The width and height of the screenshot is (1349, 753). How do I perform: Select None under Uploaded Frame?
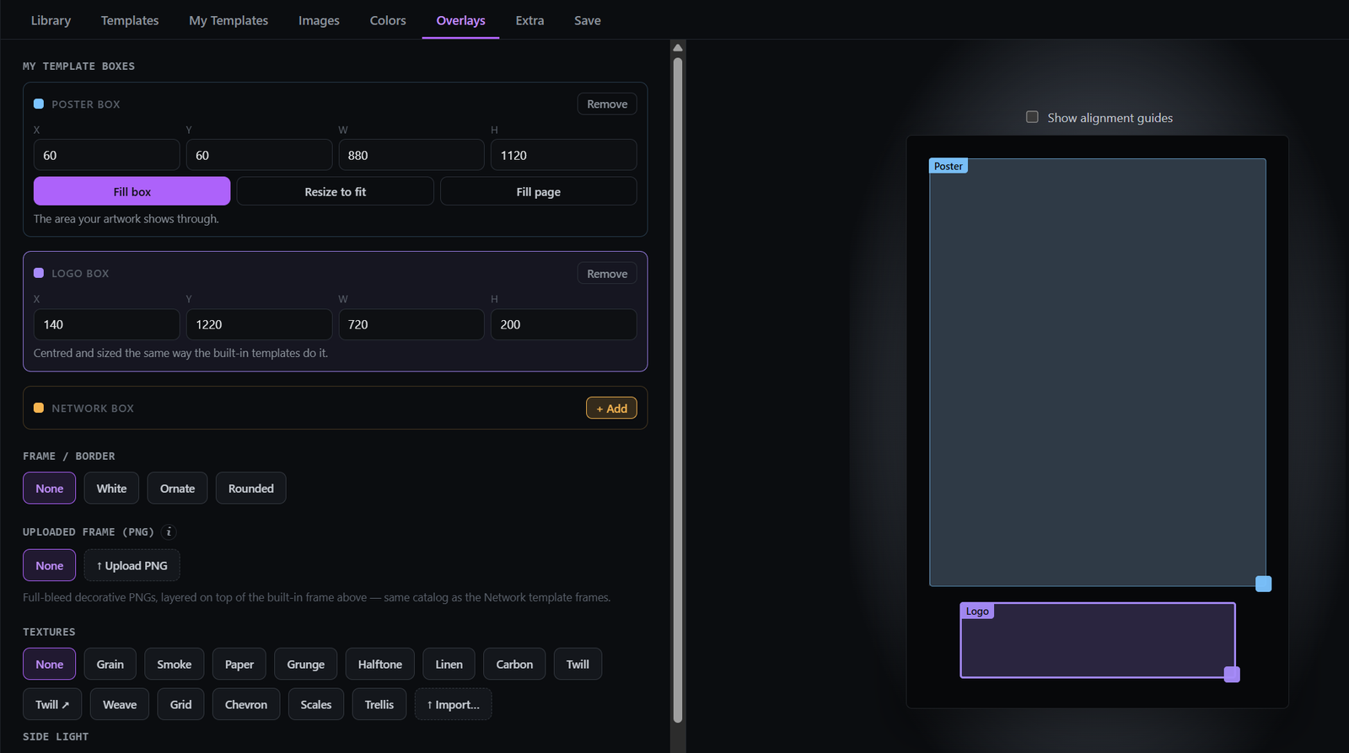click(x=50, y=565)
